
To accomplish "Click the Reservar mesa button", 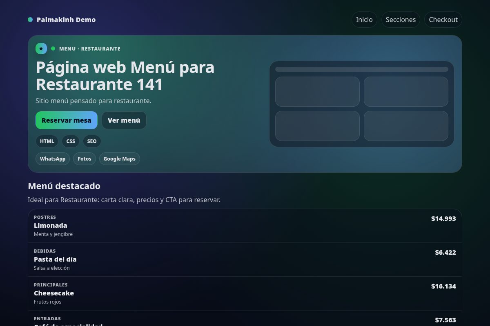I will 66,120.
